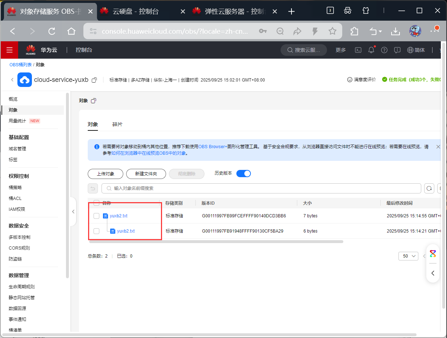Image resolution: width=447 pixels, height=338 pixels.
Task: Click the zoom-out magnifier in address bar
Action: pos(280,32)
